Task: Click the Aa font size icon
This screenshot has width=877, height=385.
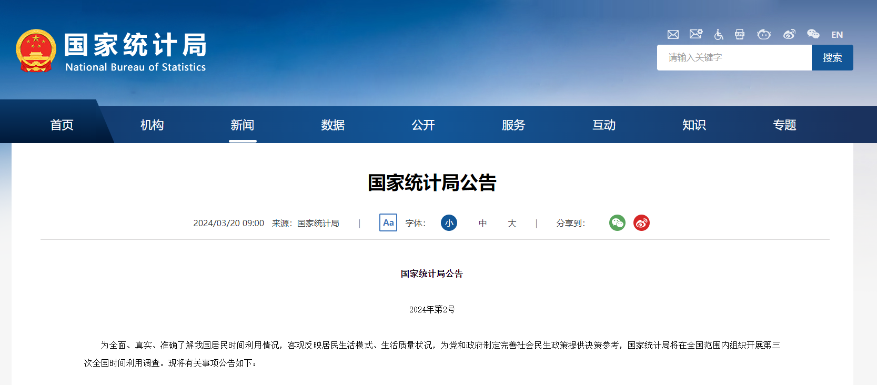Action: click(388, 222)
